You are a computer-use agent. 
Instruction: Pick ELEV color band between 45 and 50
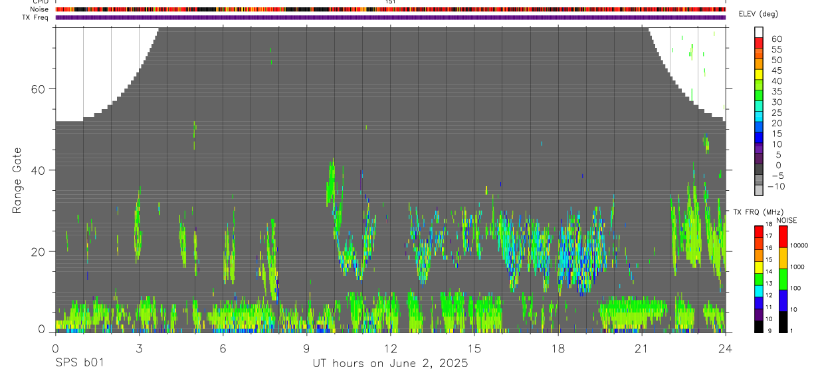pos(759,65)
